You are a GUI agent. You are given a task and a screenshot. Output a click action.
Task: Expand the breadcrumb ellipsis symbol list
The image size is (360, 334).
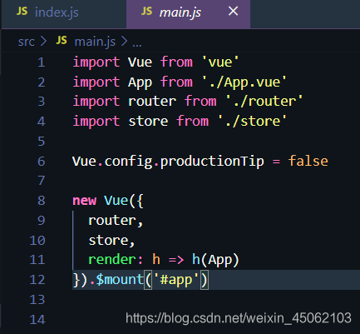[x=137, y=44]
